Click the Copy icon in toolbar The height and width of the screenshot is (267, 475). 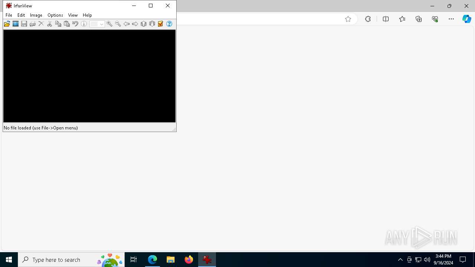[58, 24]
